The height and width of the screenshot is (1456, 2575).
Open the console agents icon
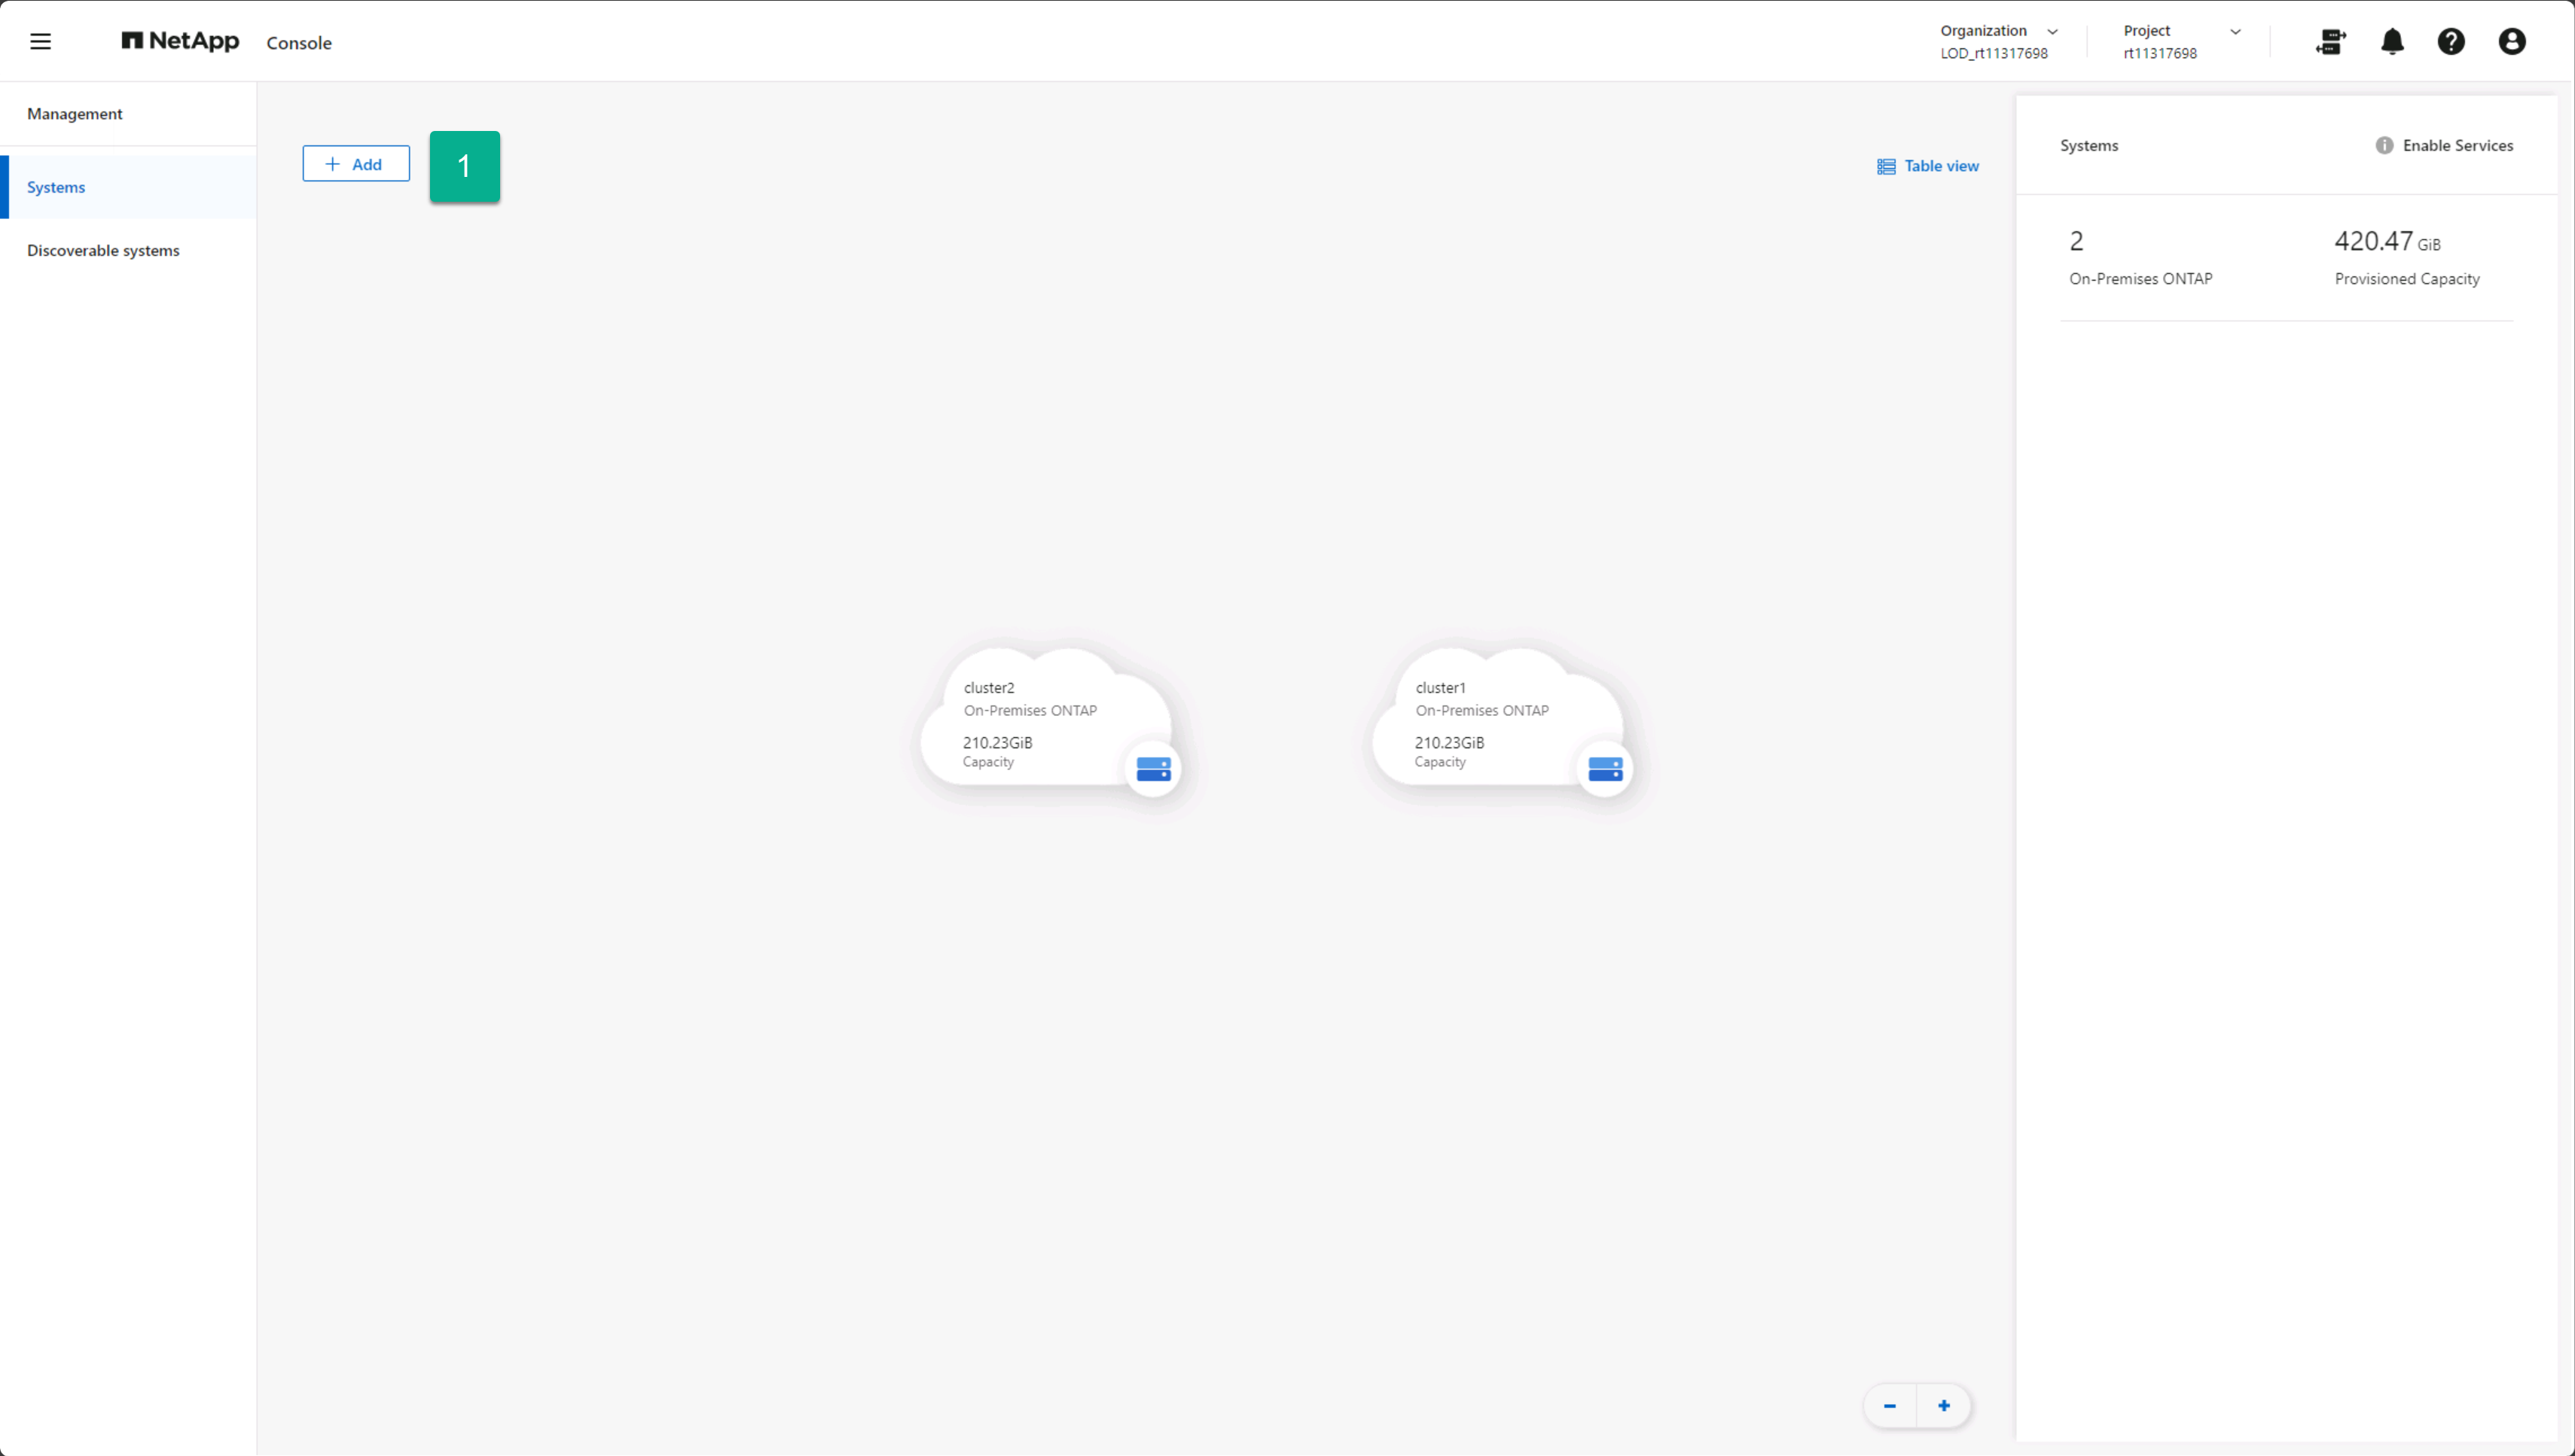2330,41
